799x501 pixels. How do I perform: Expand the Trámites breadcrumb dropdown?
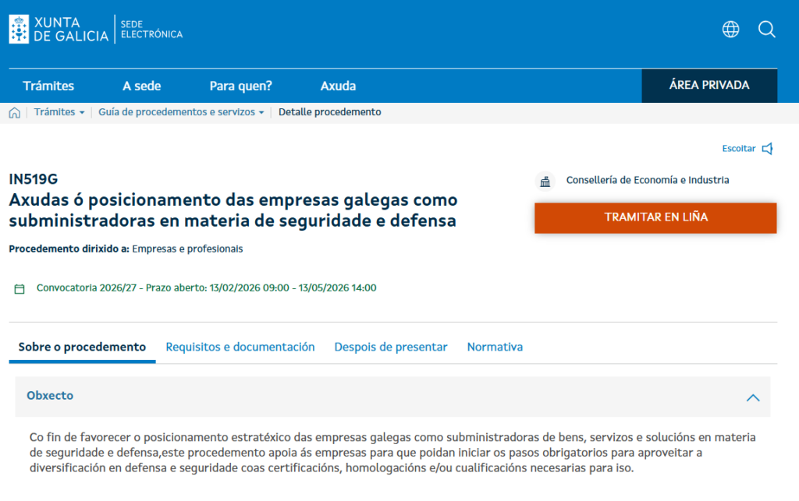pos(82,112)
